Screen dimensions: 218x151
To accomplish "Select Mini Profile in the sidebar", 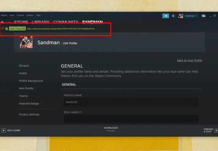I will tap(26, 88).
